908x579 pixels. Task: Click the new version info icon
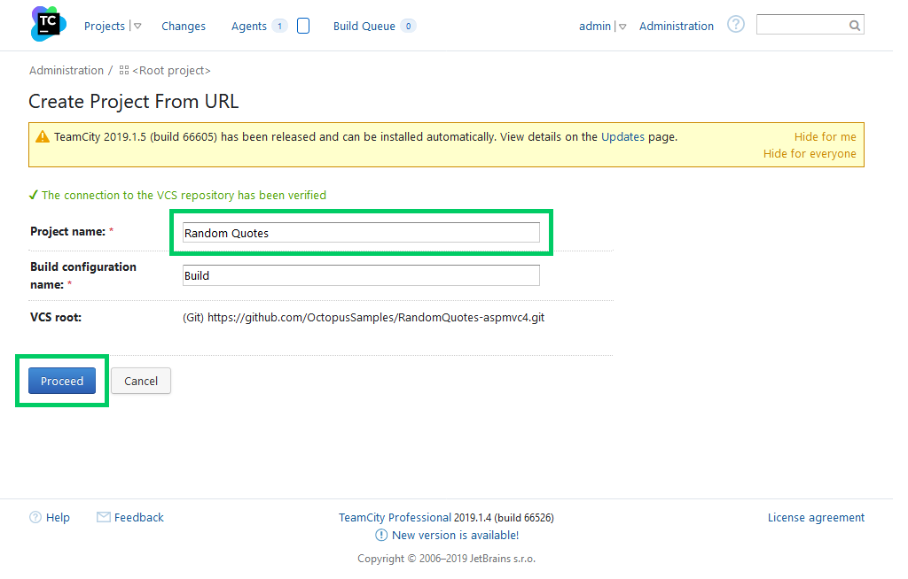tap(381, 535)
